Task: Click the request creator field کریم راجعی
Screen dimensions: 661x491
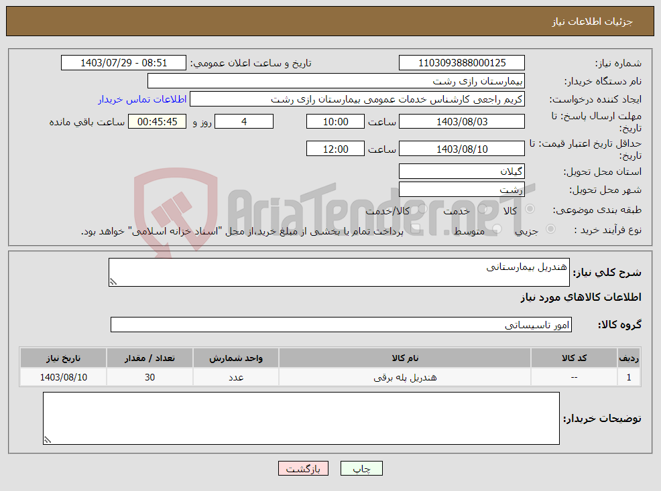Action: [357, 99]
